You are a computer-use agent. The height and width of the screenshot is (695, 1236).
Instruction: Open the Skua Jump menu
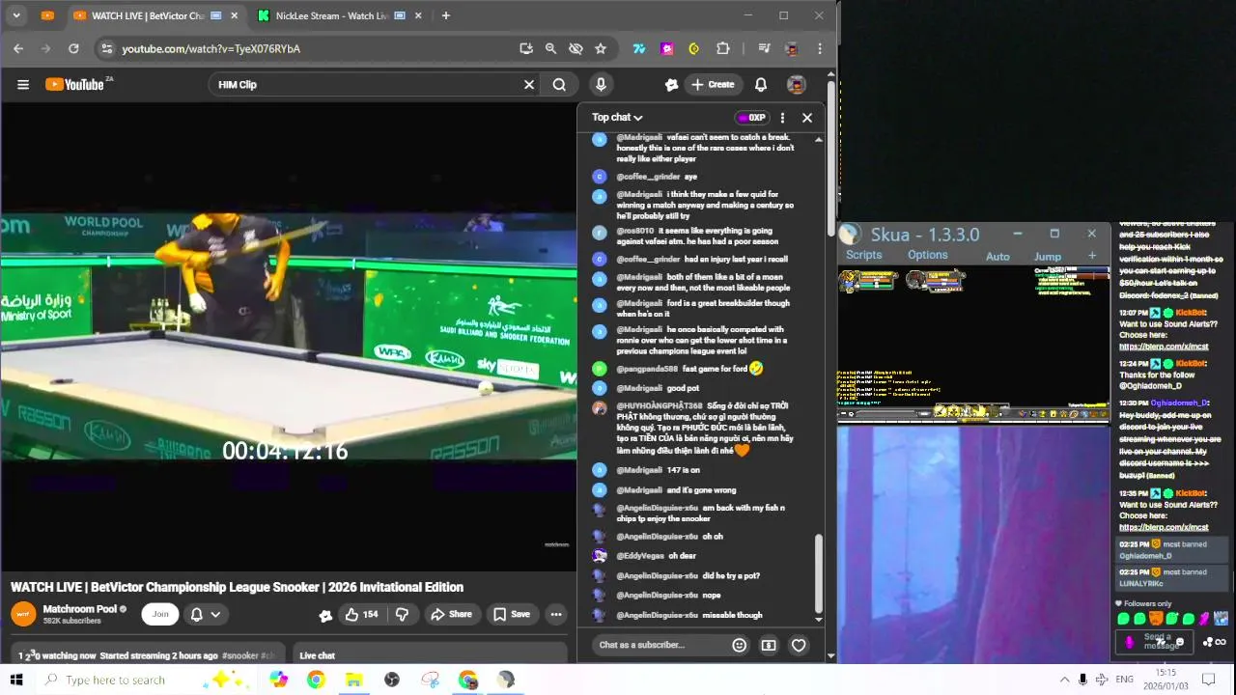(1048, 256)
